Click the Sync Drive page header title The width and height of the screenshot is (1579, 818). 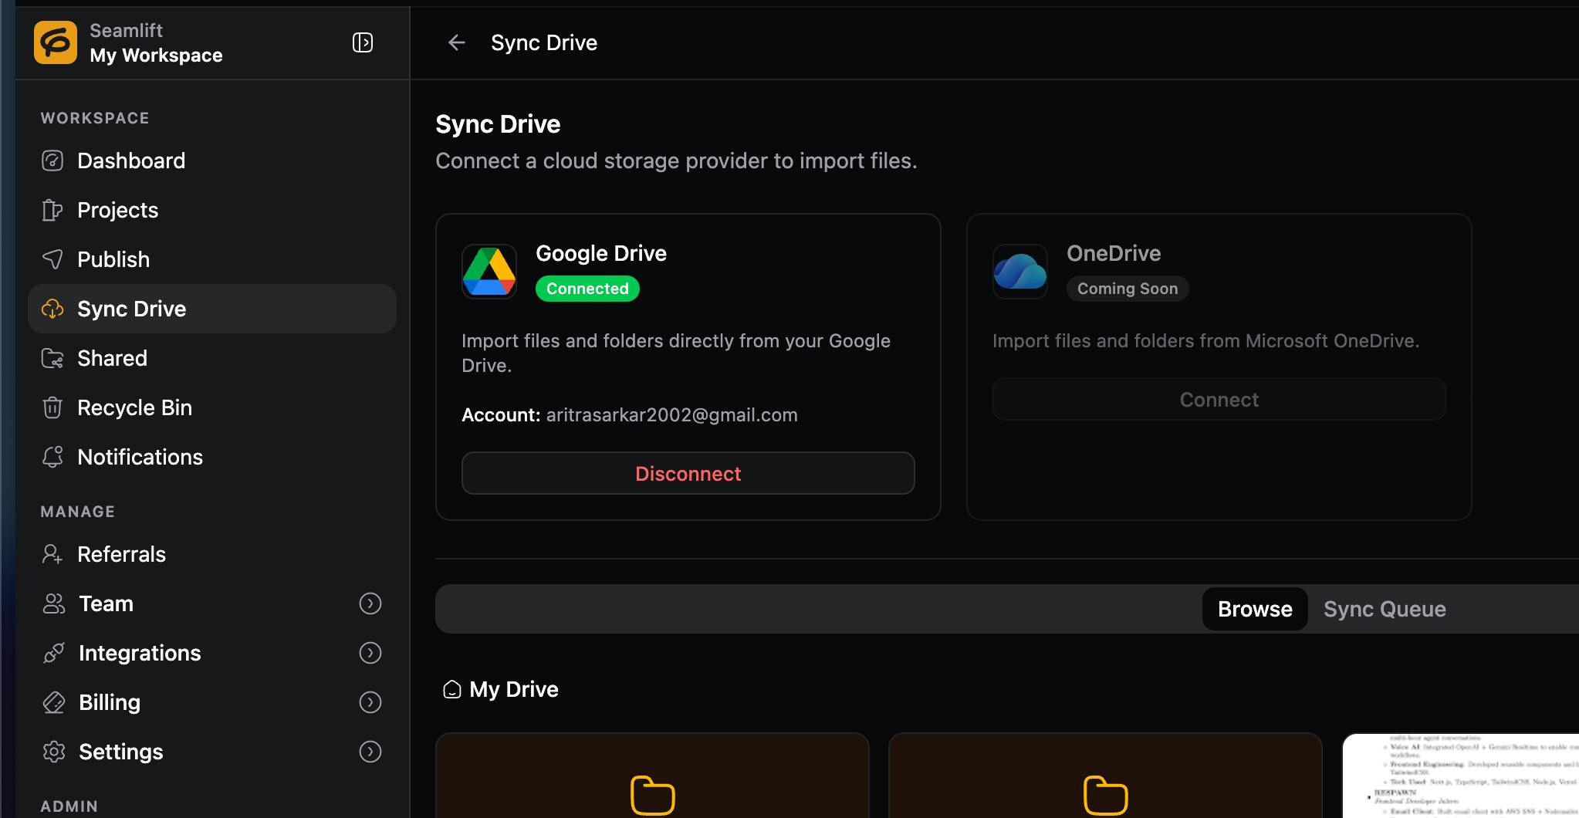(544, 42)
